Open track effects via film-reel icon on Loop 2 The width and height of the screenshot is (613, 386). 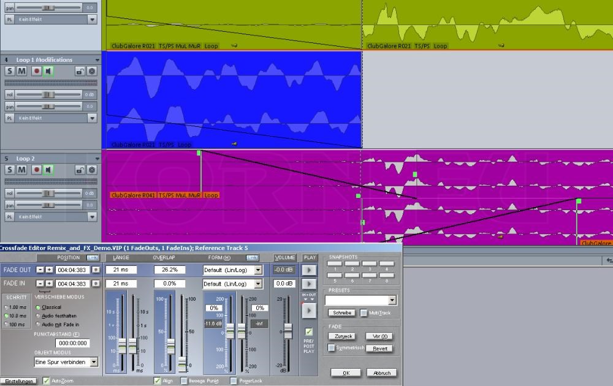pyautogui.click(x=92, y=170)
